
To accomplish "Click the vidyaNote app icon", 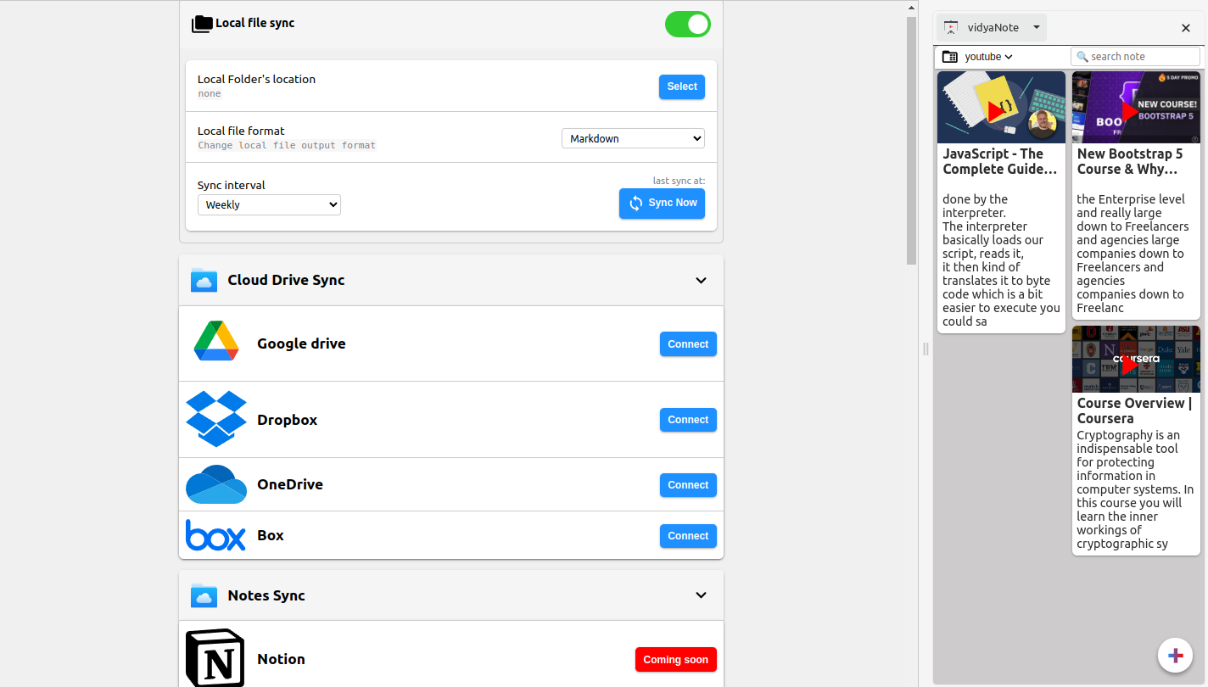I will click(951, 27).
